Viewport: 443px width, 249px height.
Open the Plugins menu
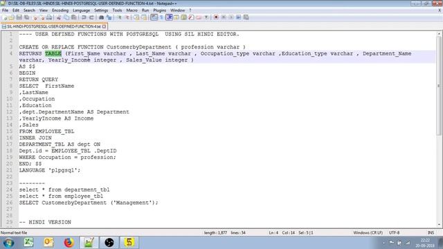click(x=160, y=10)
